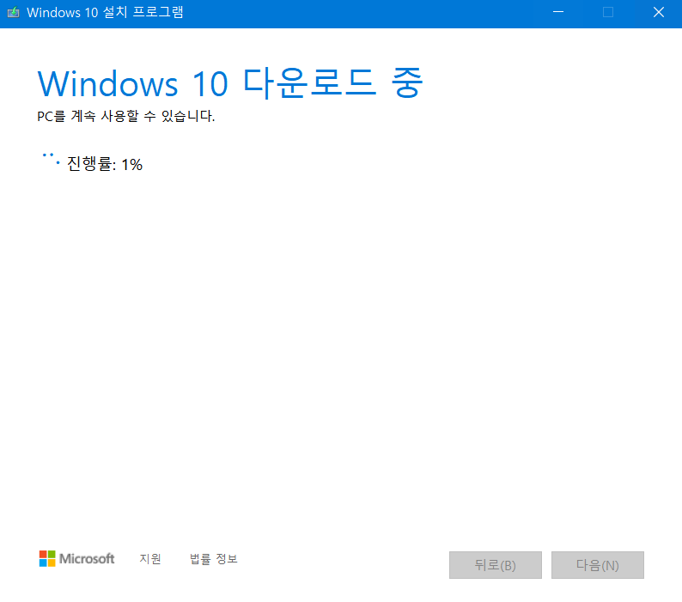Click the Microsoft logo
682x602 pixels.
pos(76,558)
